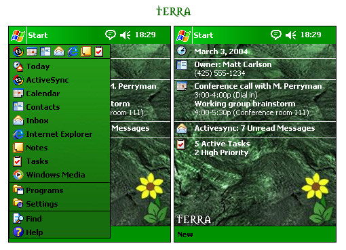Open Internet Explorer from the recent icons row
The width and height of the screenshot is (346, 250).
pyautogui.click(x=73, y=51)
